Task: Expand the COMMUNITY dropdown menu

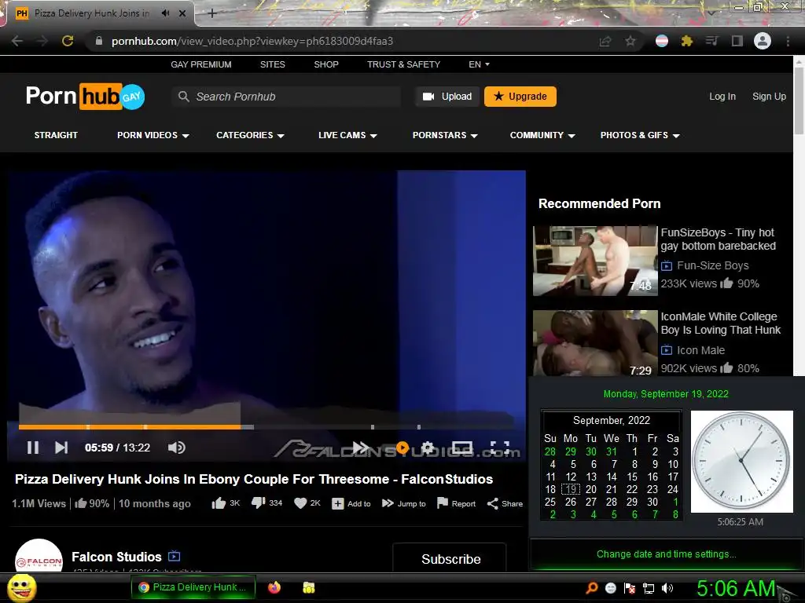Action: click(542, 135)
